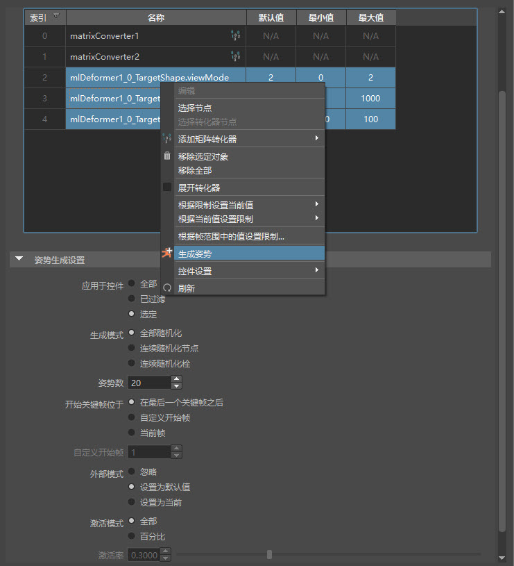Image resolution: width=514 pixels, height=566 pixels.
Task: Select 在最后一个关键帧之后 option
Action: (132, 402)
